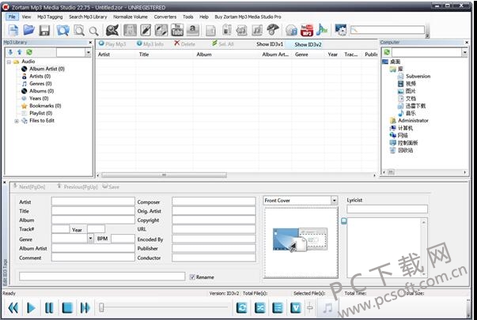Screen dimensions: 477x320
Task: Click the Sel. All button
Action: pos(223,43)
